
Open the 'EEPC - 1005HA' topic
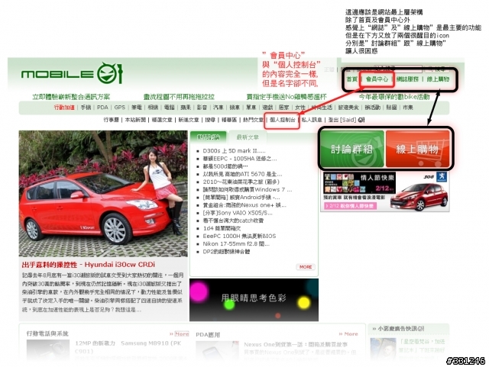click(x=239, y=159)
